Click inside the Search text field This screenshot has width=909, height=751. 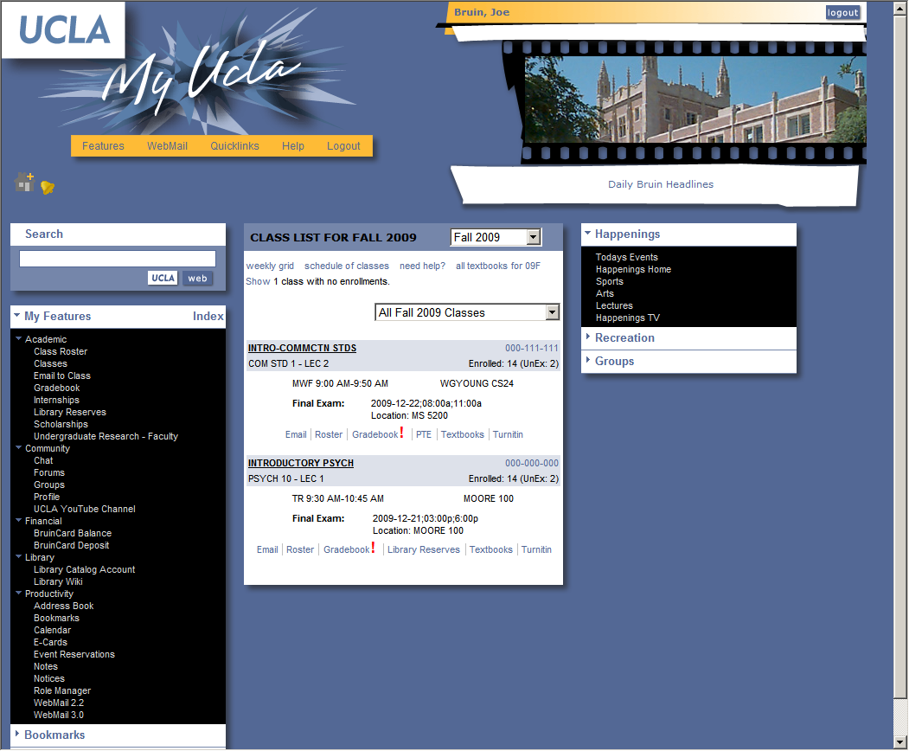pos(118,259)
